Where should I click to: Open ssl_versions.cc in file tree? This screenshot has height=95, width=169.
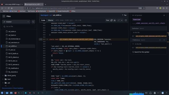(x=14, y=42)
